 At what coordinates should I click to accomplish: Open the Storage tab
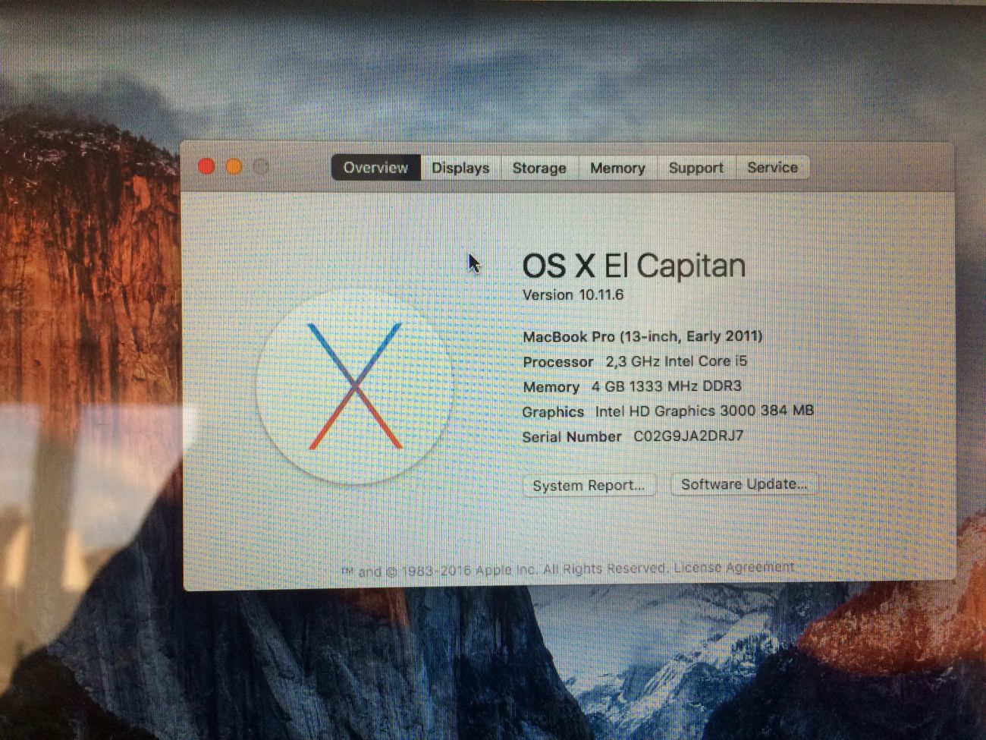(x=539, y=168)
